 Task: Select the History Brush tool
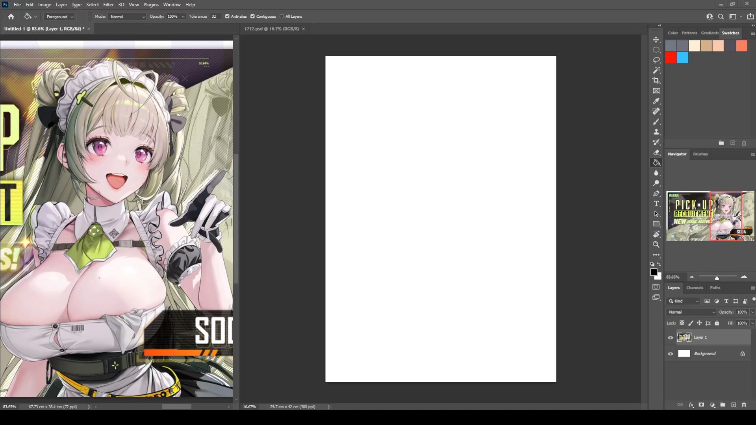pyautogui.click(x=656, y=142)
